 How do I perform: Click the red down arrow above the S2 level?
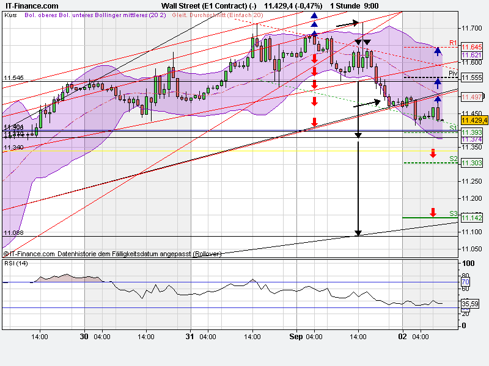click(x=433, y=154)
